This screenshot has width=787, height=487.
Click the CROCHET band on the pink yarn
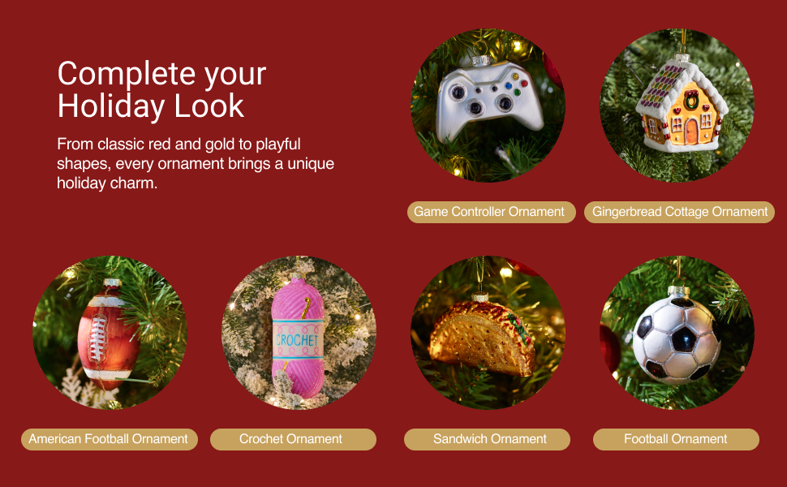click(x=298, y=340)
